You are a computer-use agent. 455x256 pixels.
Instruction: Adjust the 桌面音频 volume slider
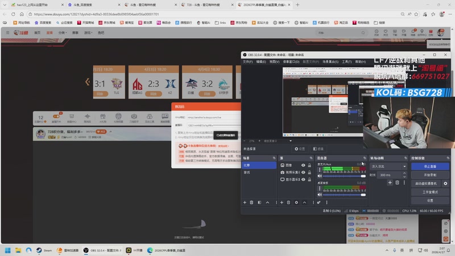click(344, 195)
